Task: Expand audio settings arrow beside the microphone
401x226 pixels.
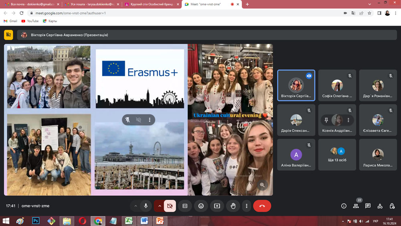Action: click(136, 206)
